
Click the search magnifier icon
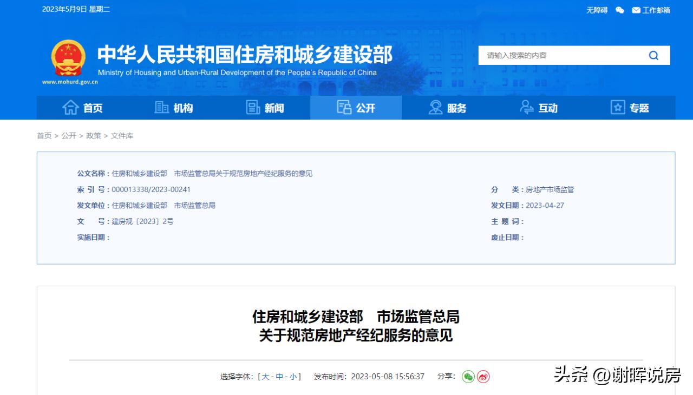653,55
